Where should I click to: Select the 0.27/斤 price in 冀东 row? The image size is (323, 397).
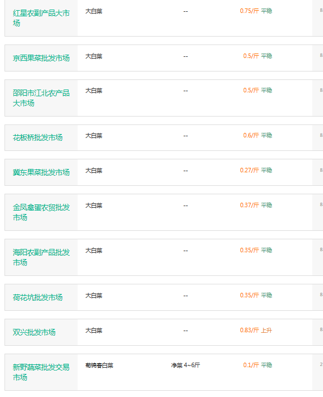[x=249, y=170]
